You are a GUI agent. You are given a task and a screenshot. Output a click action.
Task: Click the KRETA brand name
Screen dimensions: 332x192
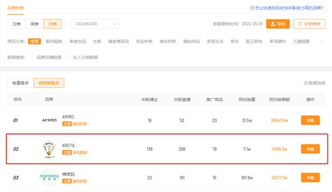(x=68, y=146)
